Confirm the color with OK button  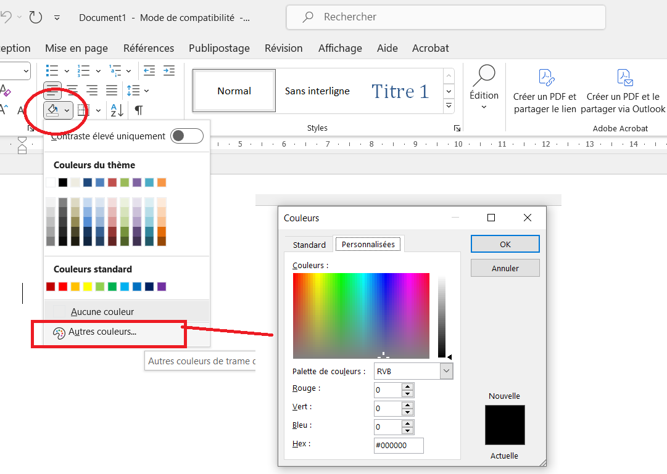point(505,244)
